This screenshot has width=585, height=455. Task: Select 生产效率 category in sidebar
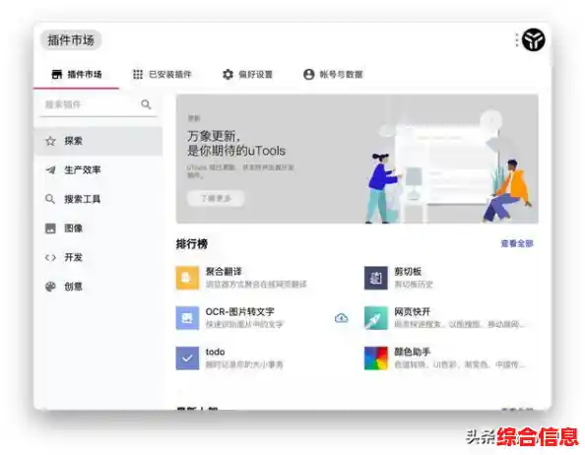(98, 170)
